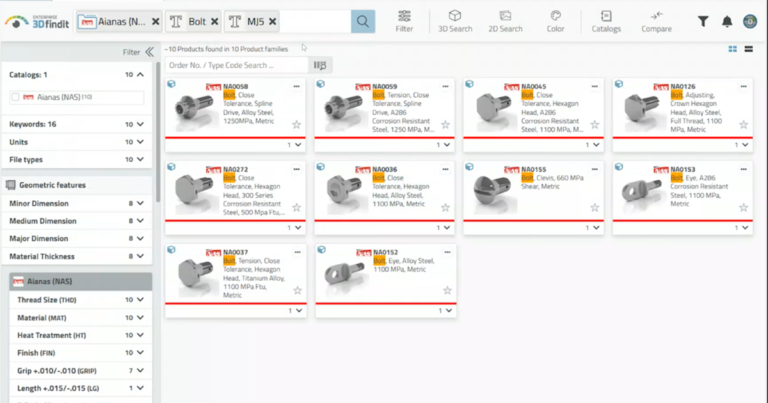Favorite the NA0155 product with star
The height and width of the screenshot is (403, 768).
click(x=595, y=207)
